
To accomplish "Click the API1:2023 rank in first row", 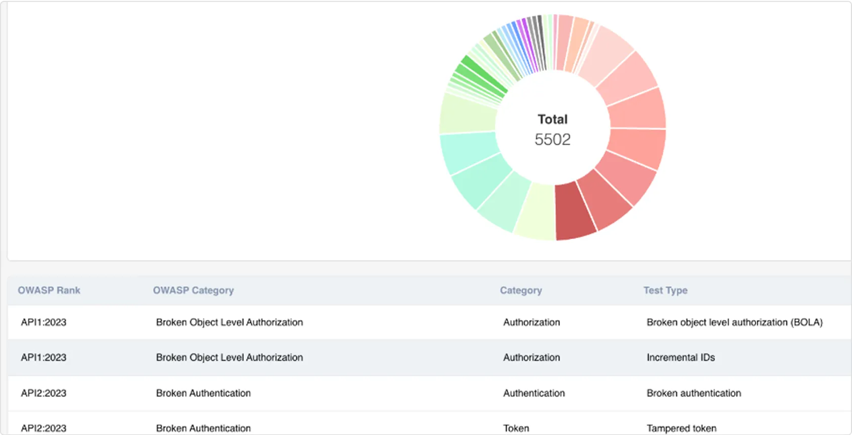I will click(x=44, y=322).
